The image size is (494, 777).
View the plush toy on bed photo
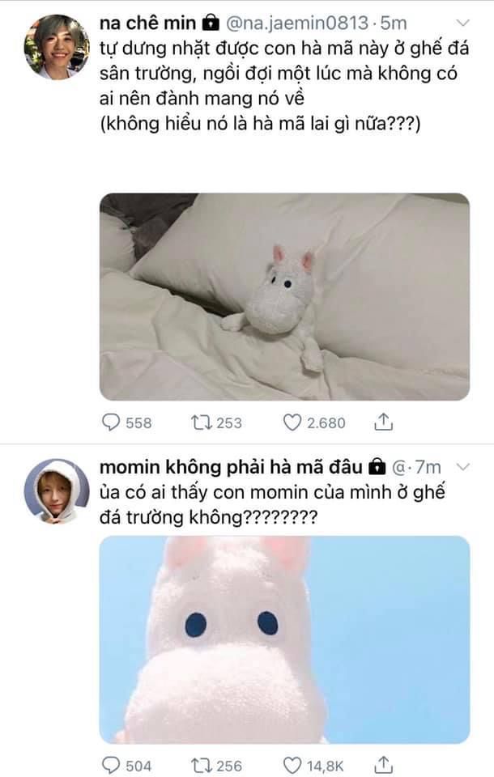click(285, 297)
